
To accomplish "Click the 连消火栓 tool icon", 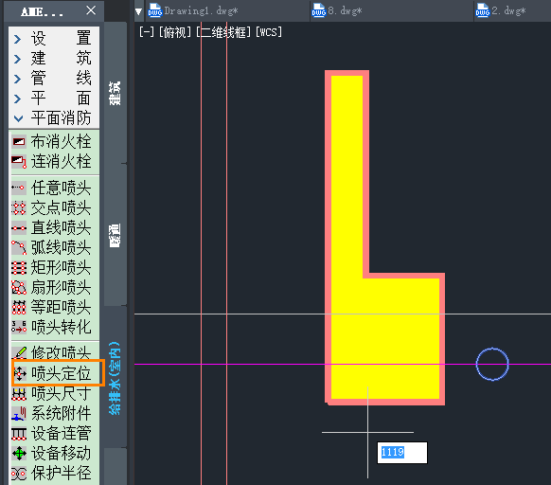I will coord(19,162).
